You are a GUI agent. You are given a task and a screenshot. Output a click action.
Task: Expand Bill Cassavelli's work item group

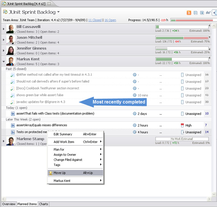coord(3,29)
